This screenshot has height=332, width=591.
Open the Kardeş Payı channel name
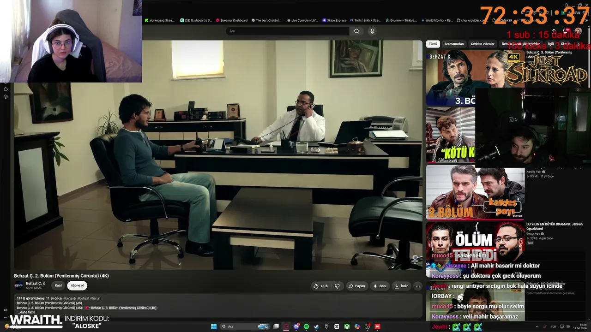click(x=534, y=172)
